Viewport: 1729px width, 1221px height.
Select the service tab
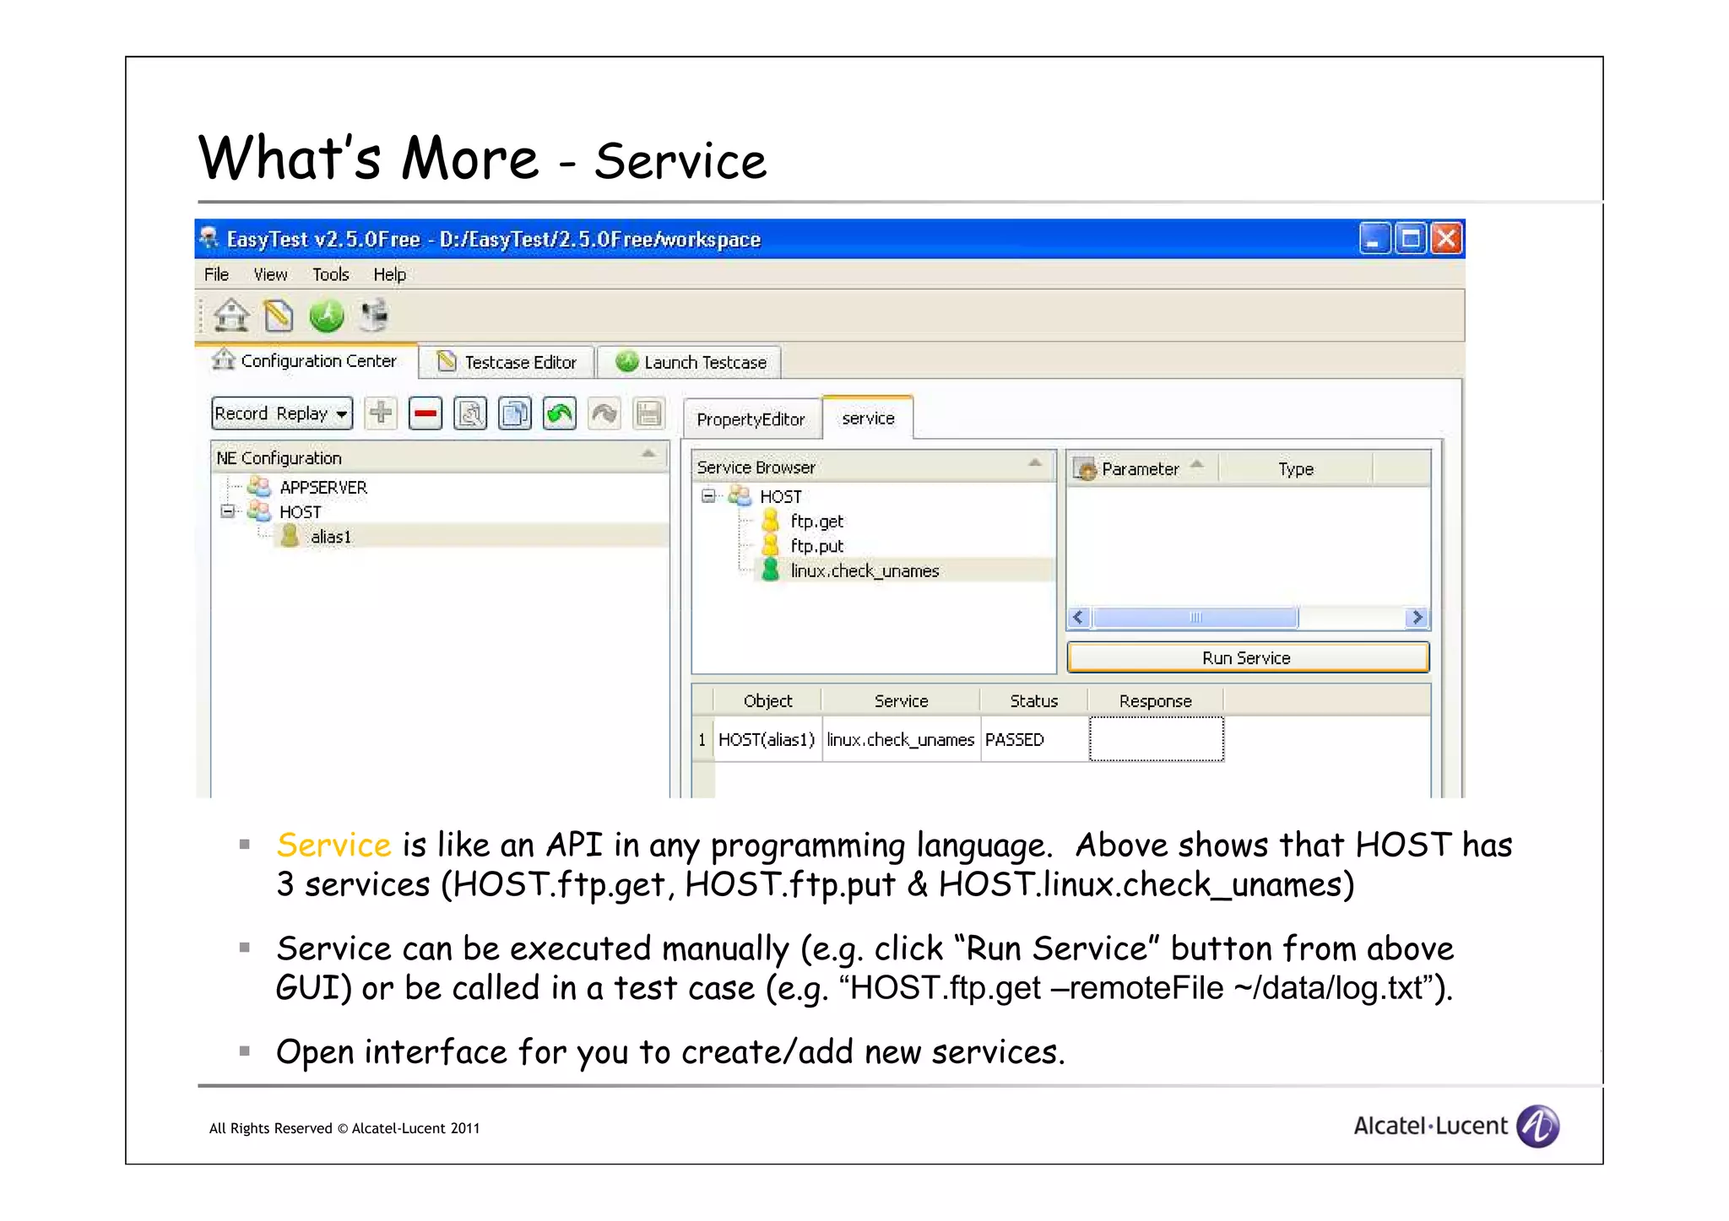click(868, 418)
